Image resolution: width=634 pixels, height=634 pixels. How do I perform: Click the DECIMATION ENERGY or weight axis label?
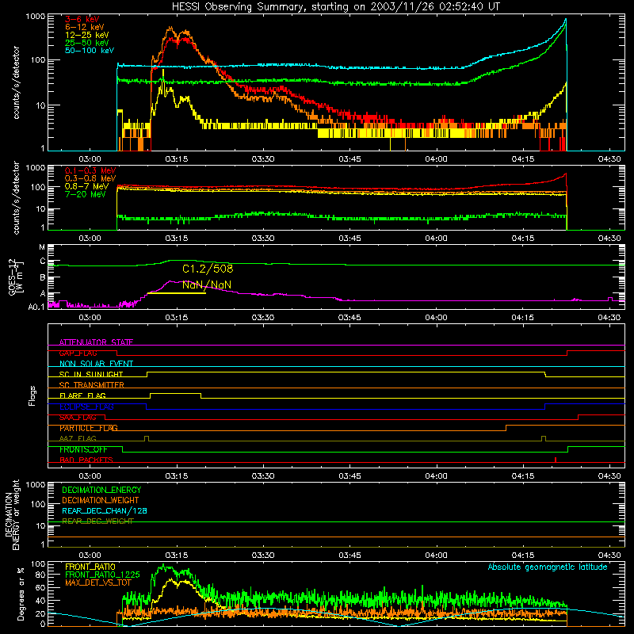coord(13,514)
